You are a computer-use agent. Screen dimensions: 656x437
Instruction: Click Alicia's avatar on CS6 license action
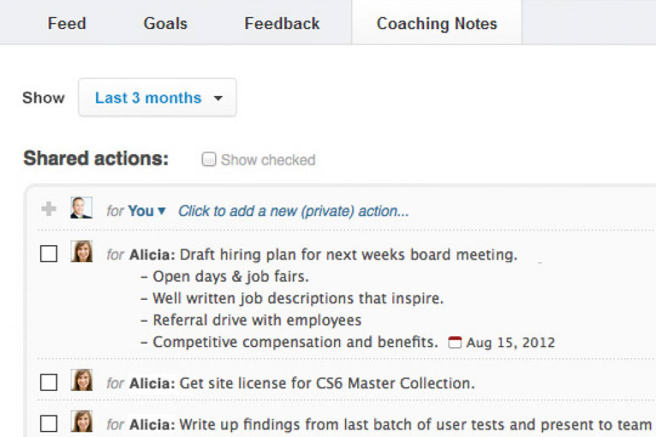tap(81, 380)
